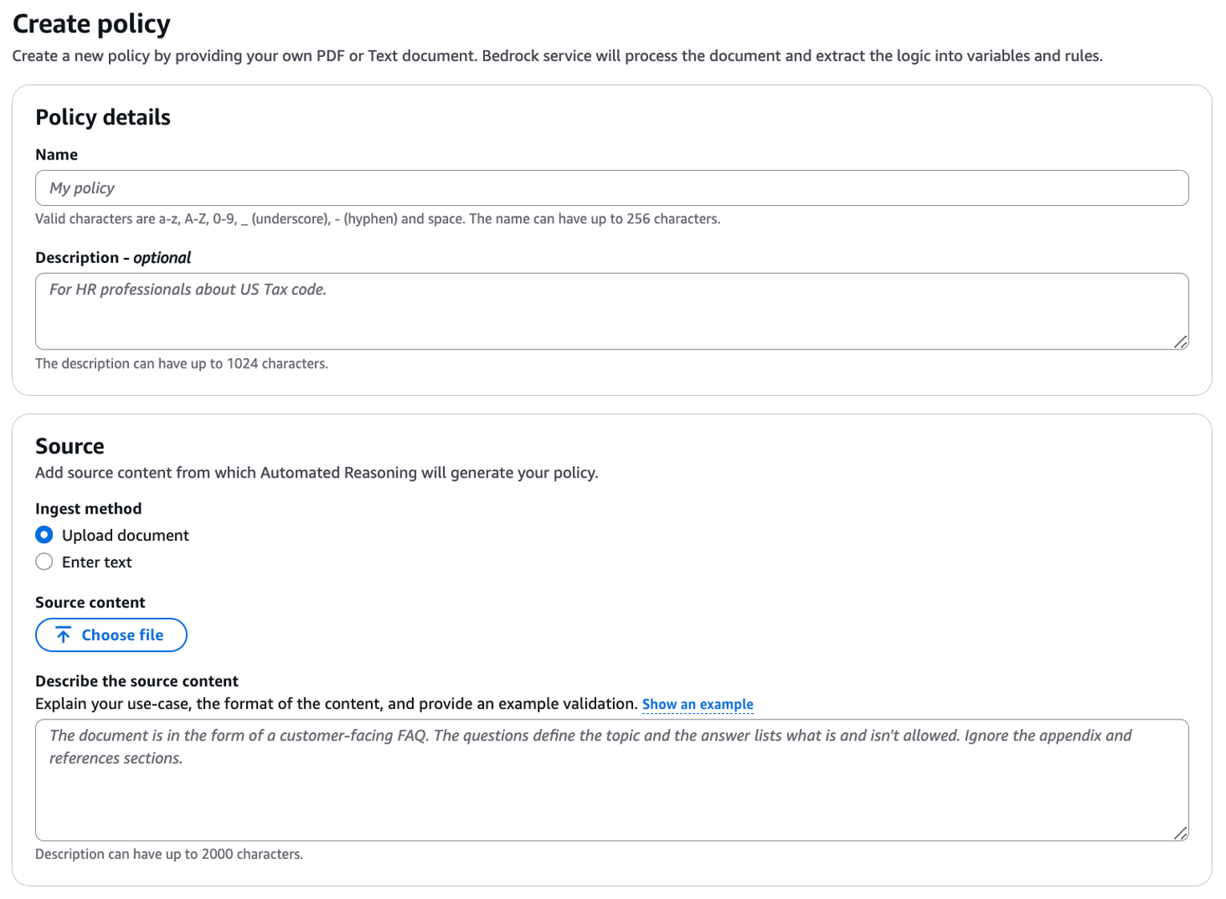This screenshot has width=1226, height=899.
Task: Click the 1024 character limit hint text
Action: pos(182,363)
